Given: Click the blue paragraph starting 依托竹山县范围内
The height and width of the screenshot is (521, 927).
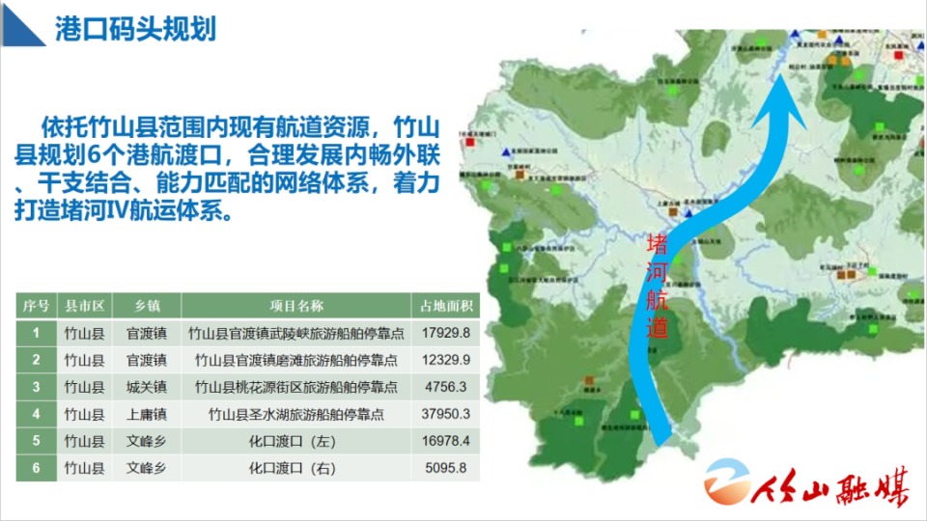Looking at the screenshot, I should tap(227, 169).
